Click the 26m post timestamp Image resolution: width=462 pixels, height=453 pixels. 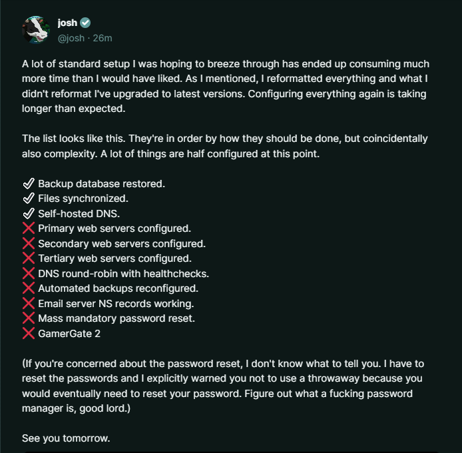click(x=103, y=38)
